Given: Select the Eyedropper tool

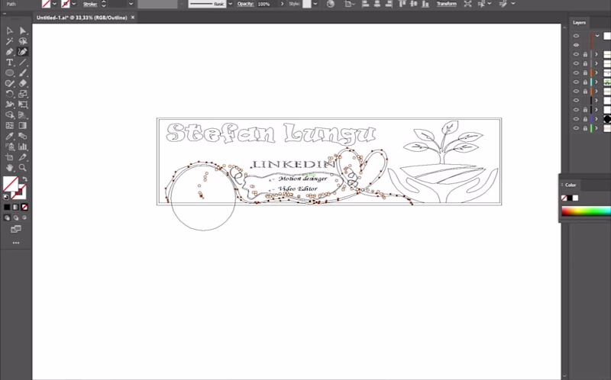Looking at the screenshot, I should pyautogui.click(x=10, y=136).
